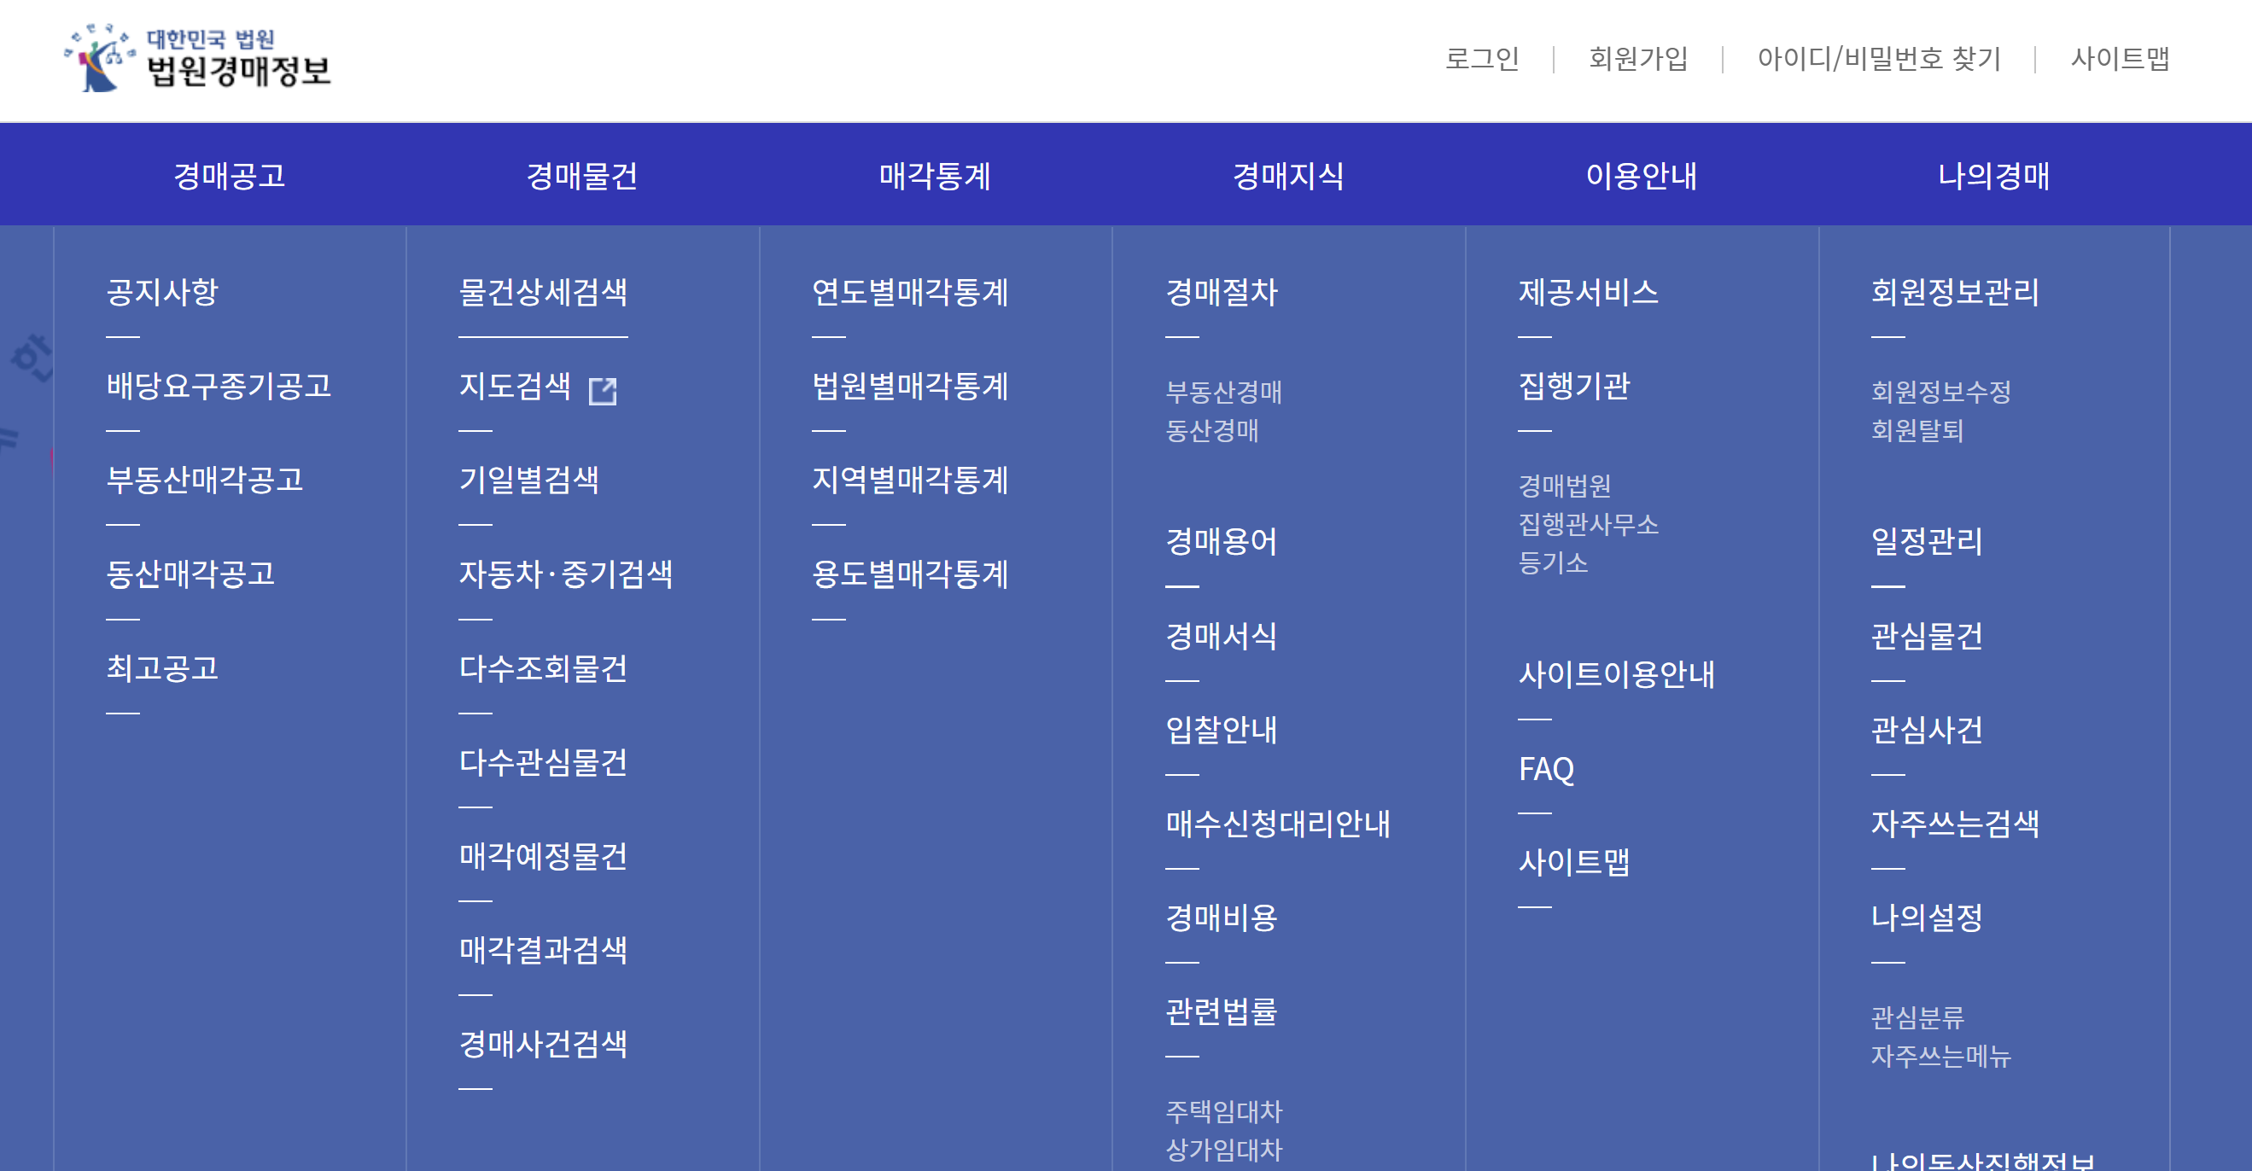Open 관련법률 submenu item
Viewport: 2252px width, 1171px height.
1222,1011
